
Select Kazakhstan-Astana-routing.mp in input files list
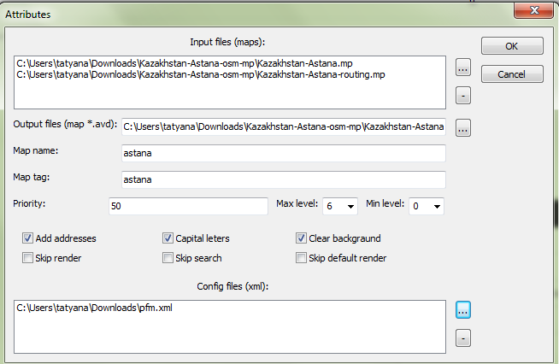coord(201,75)
